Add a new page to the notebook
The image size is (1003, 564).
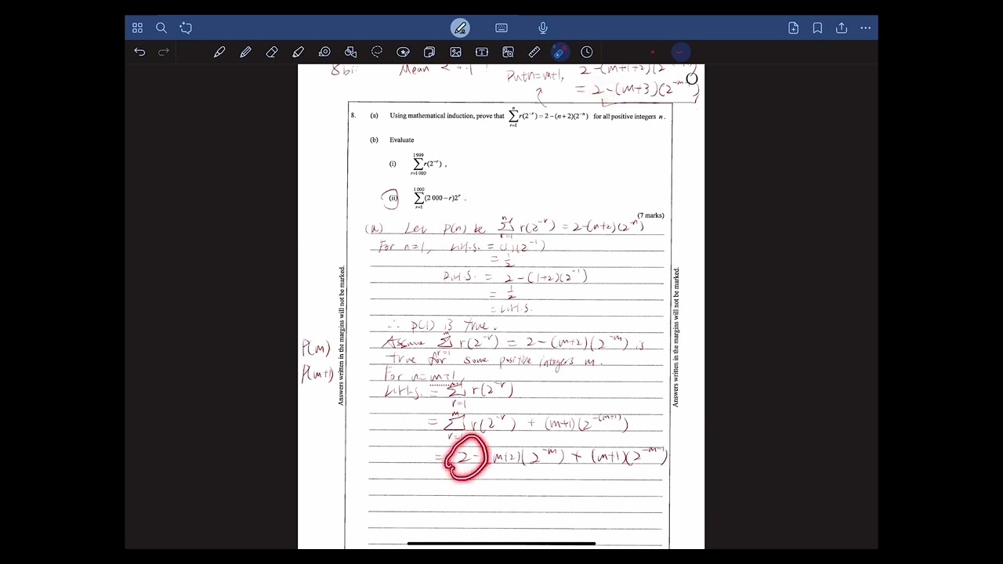793,28
